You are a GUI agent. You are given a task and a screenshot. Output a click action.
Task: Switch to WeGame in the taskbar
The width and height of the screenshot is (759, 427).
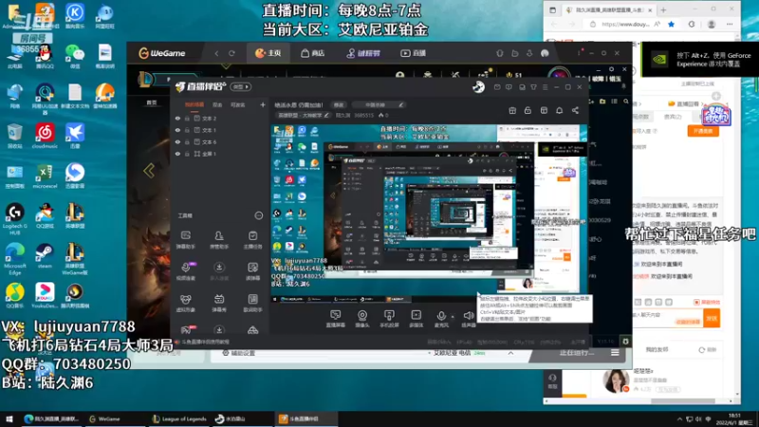[x=104, y=418]
